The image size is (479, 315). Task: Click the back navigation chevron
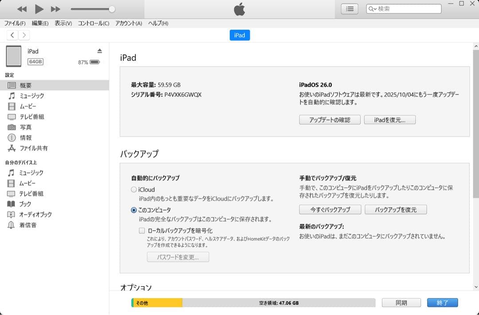click(12, 34)
